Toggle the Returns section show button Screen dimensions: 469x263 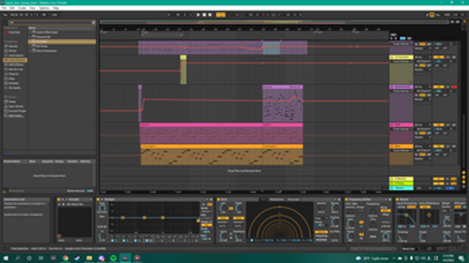click(464, 177)
